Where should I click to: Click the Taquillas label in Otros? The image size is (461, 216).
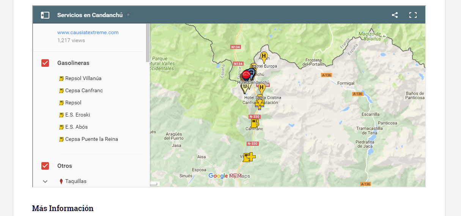click(x=76, y=181)
